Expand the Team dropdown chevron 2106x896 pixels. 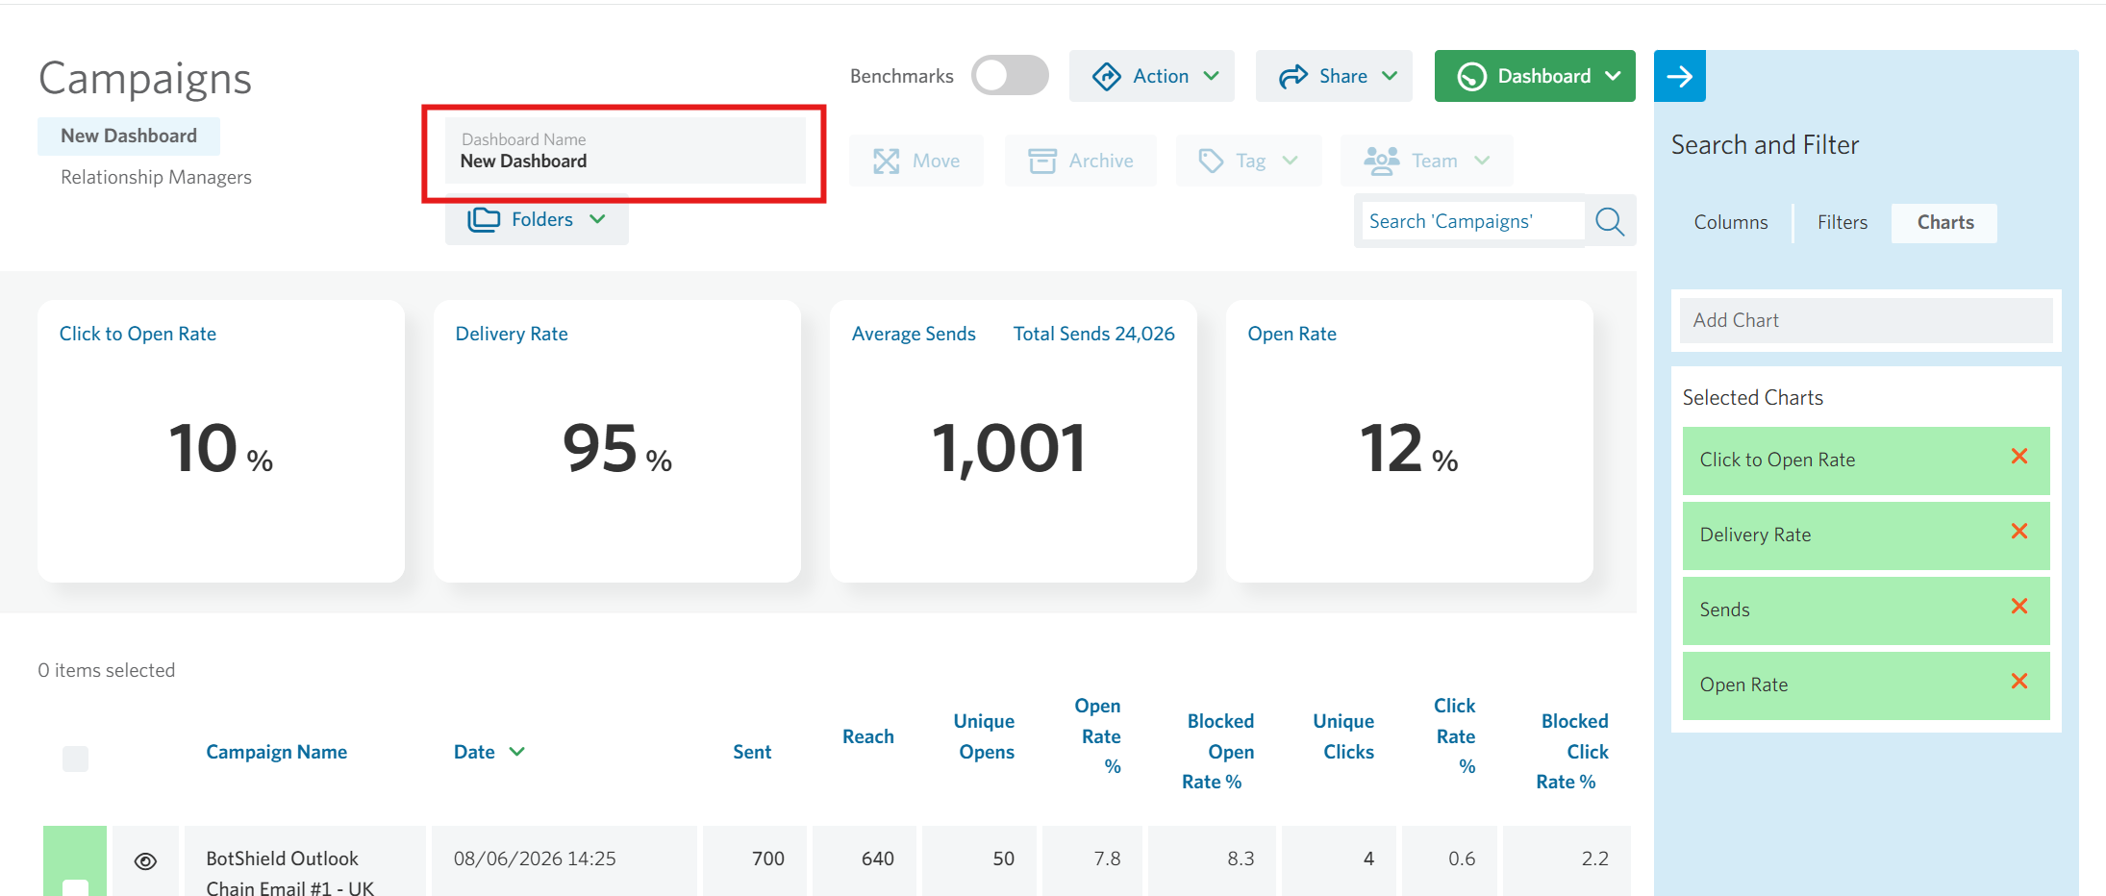coord(1482,161)
